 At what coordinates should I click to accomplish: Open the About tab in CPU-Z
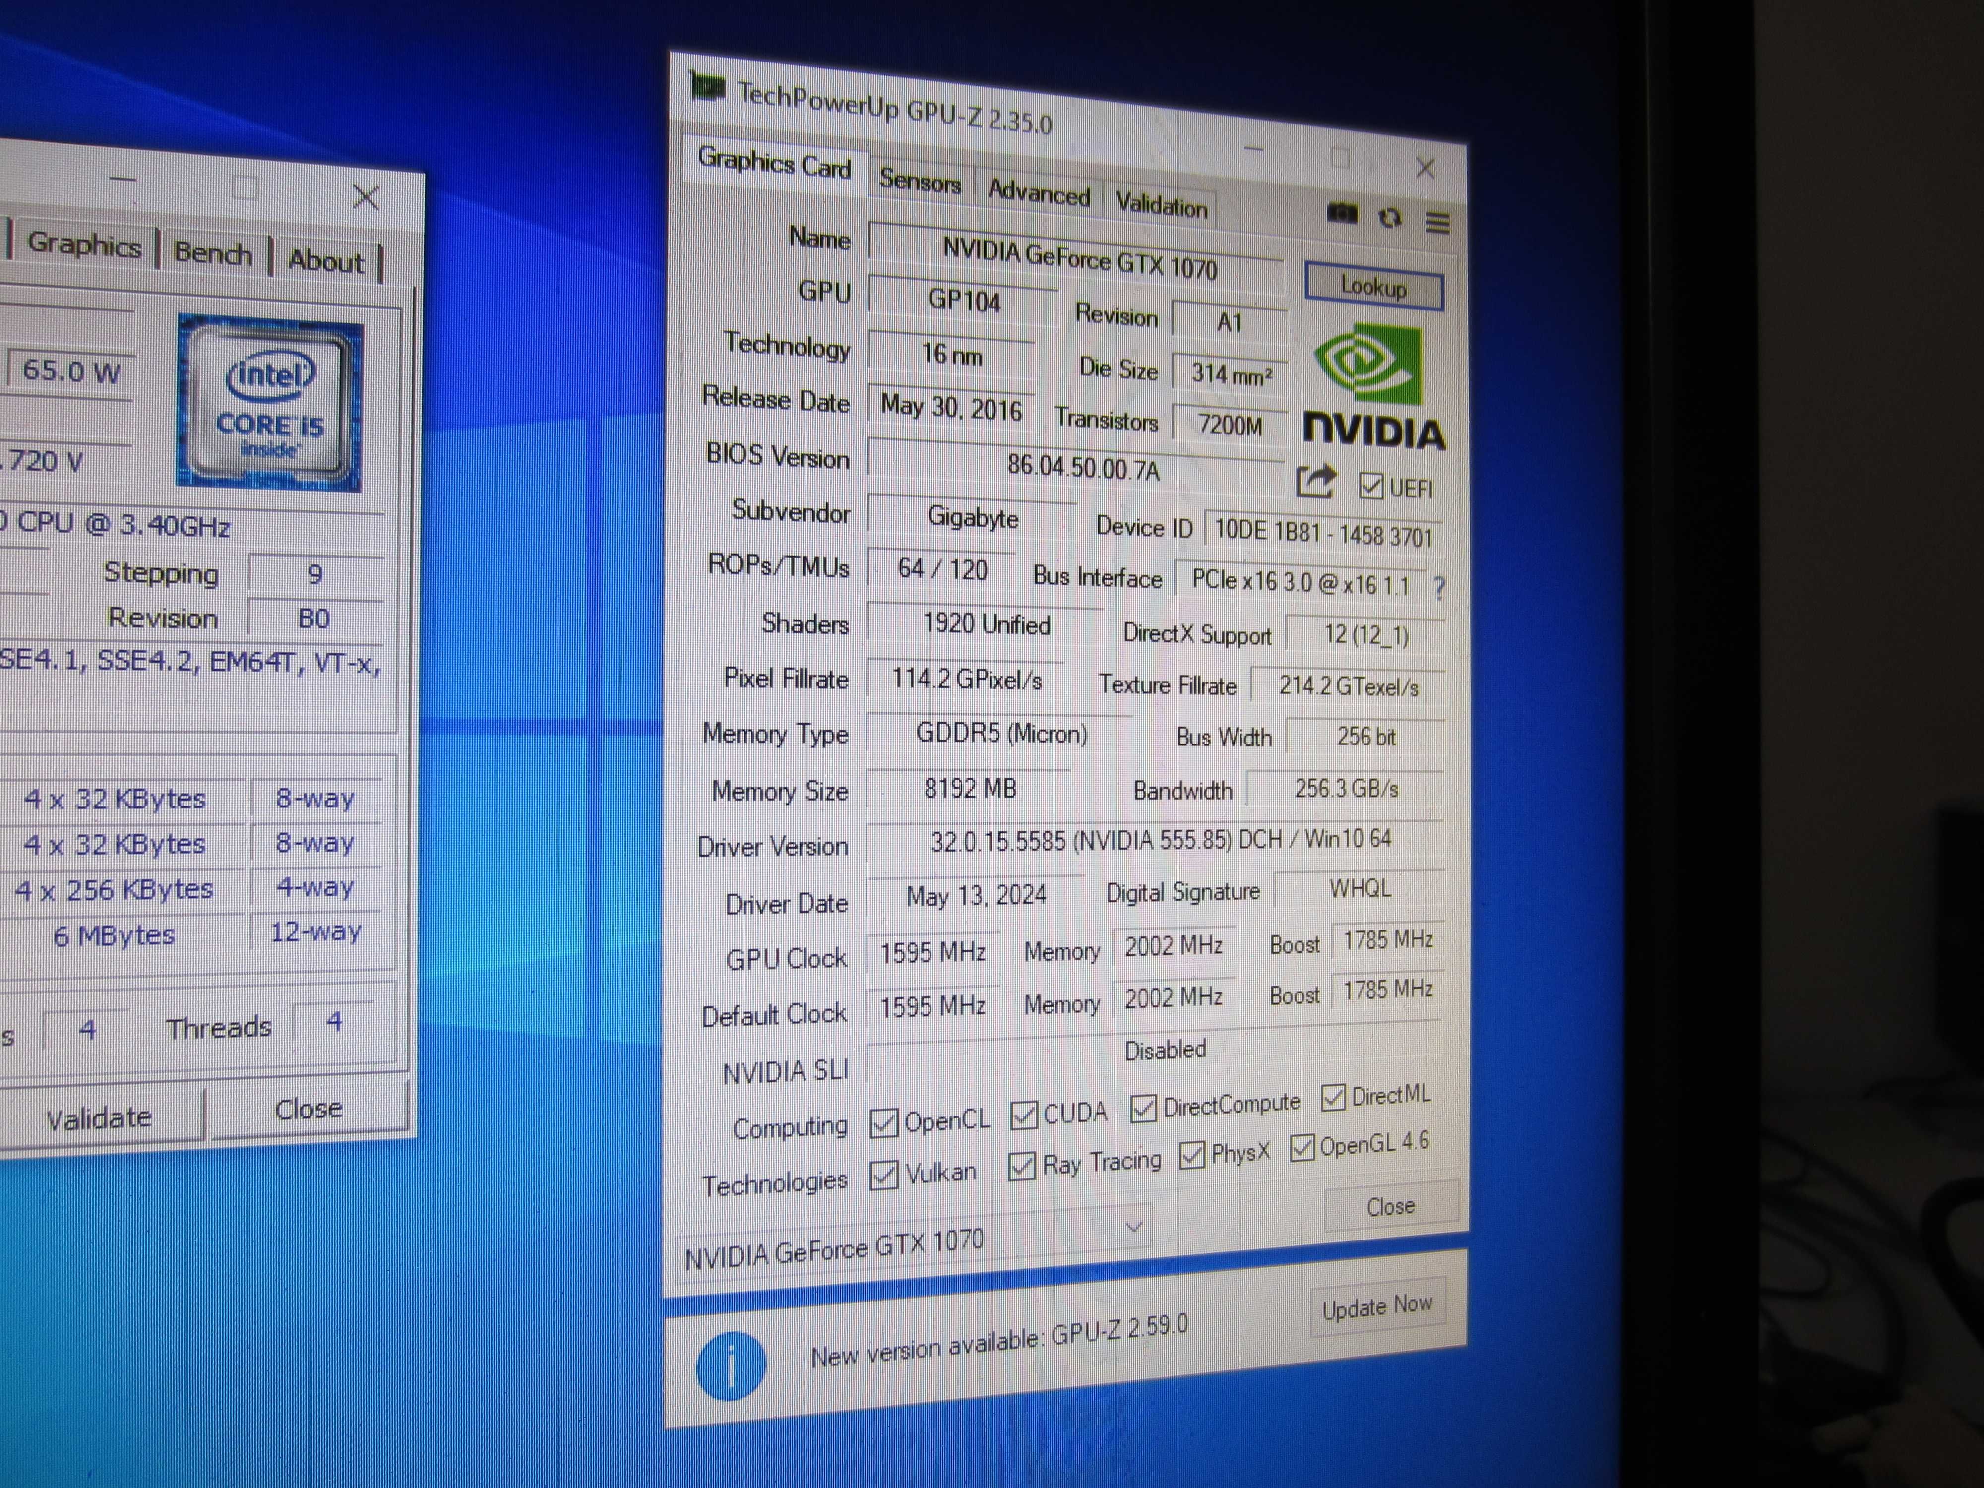coord(325,261)
